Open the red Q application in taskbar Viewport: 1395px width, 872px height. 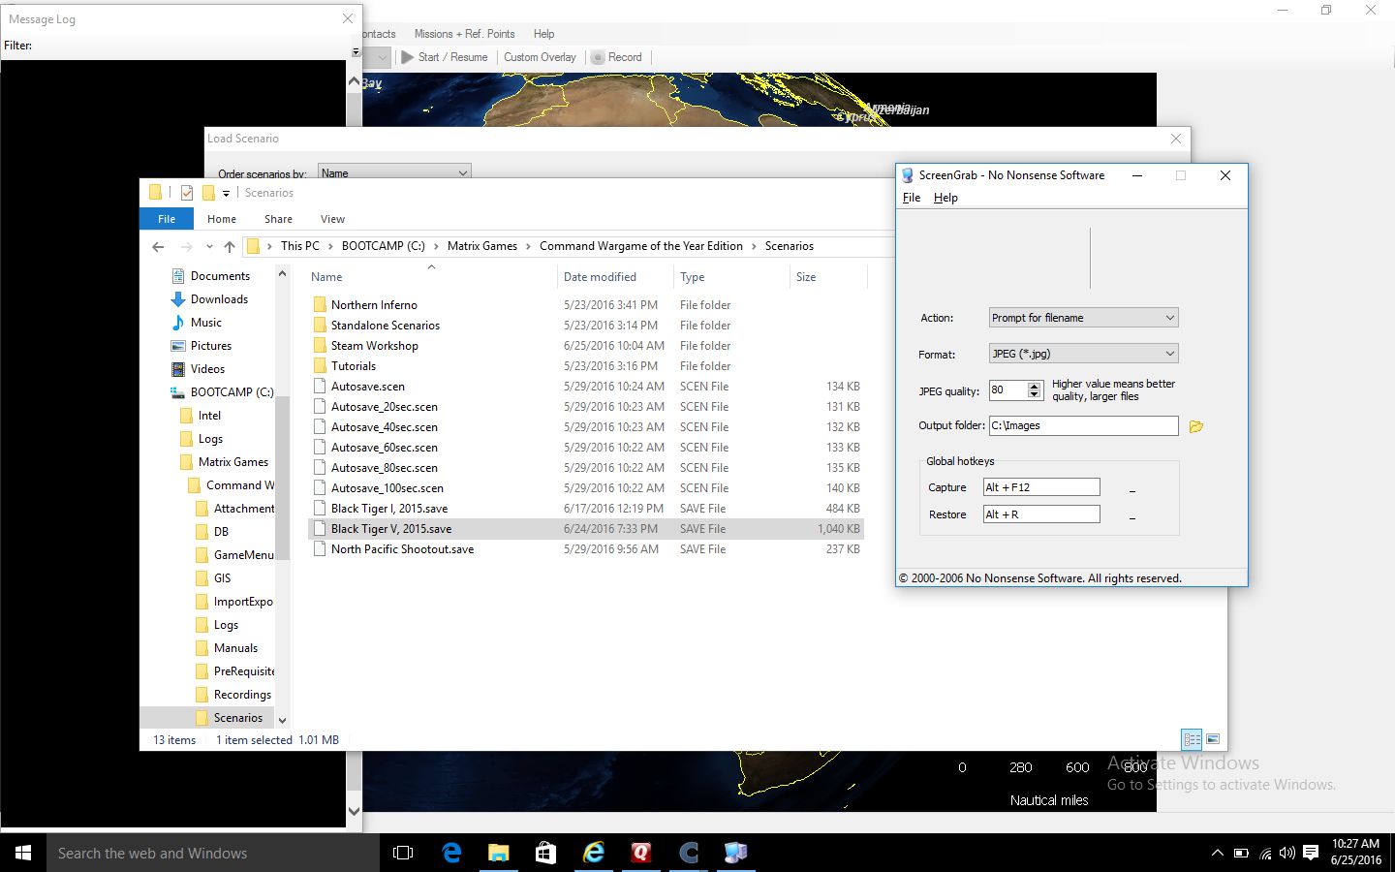pos(640,853)
